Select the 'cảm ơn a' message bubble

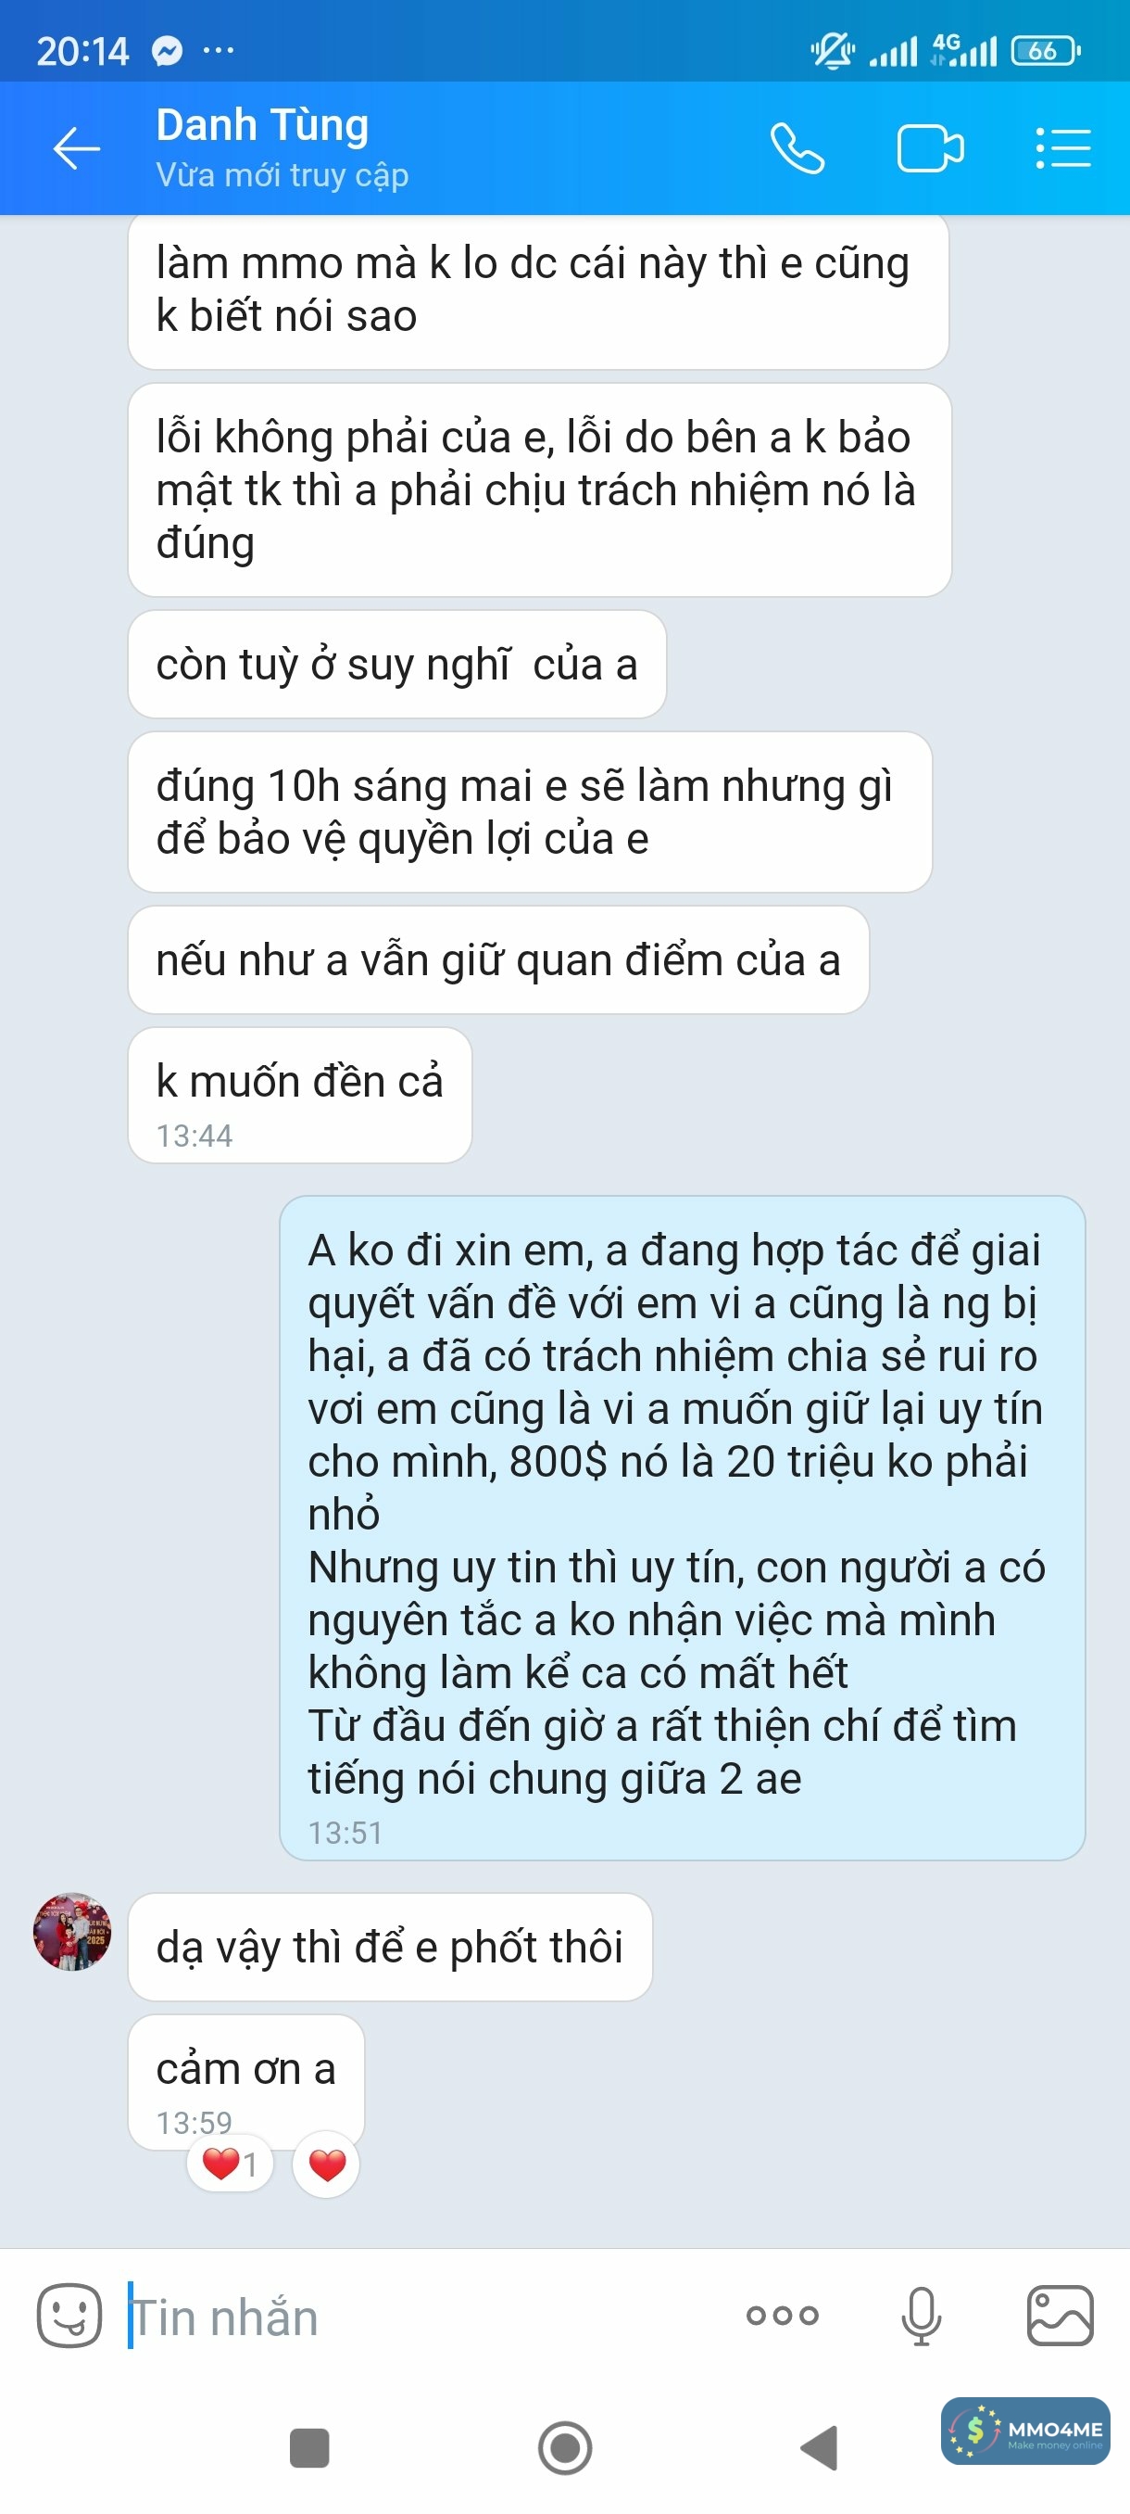coord(246,2082)
